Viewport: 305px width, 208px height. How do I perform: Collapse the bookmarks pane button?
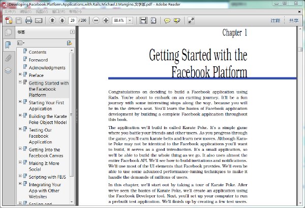pos(72,32)
